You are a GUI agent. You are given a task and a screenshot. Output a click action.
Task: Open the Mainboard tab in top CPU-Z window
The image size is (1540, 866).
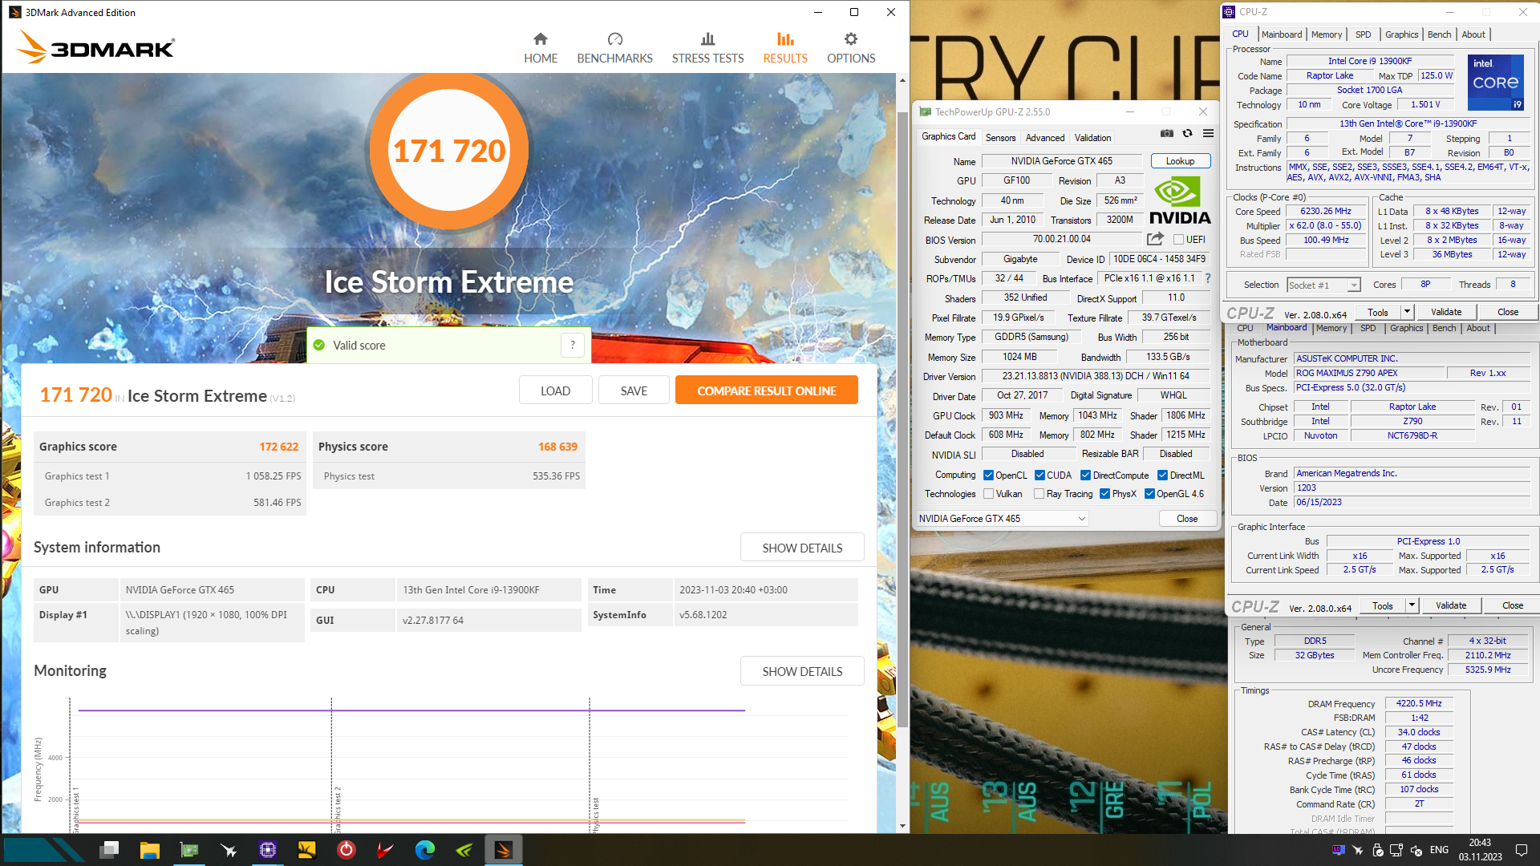coord(1281,34)
